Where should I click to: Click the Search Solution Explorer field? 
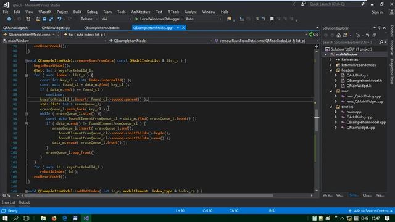[350, 43]
